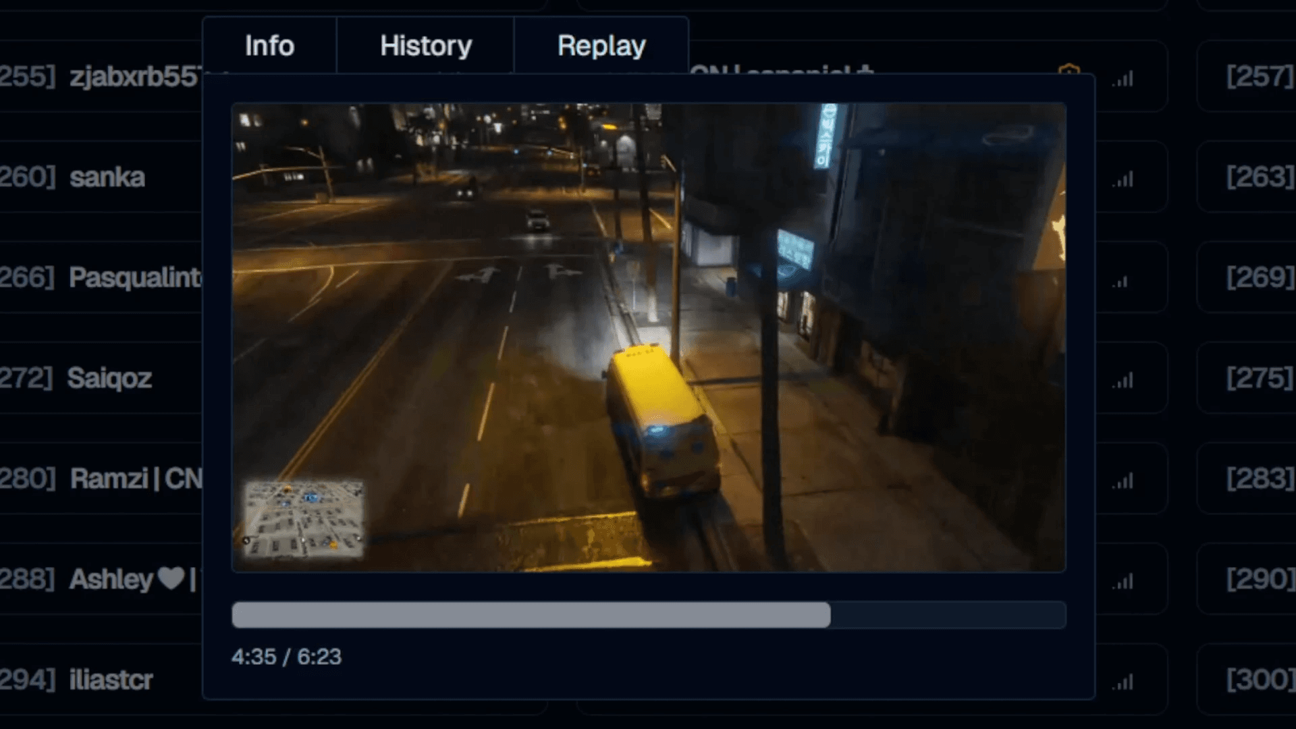Open the player entry with ID [257]
Image resolution: width=1296 pixels, height=729 pixels.
click(x=1258, y=76)
